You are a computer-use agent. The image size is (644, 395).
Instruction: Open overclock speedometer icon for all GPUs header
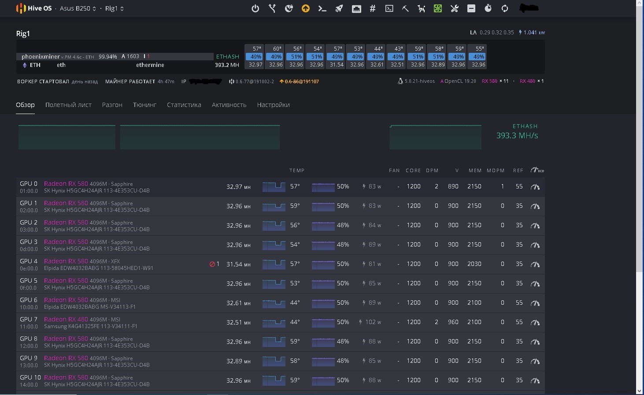(537, 170)
